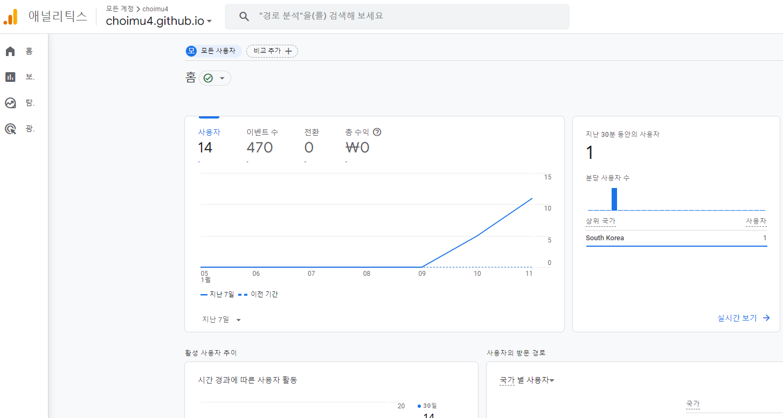Open the help icon next to 총 수익
This screenshot has height=418, width=783.
377,131
